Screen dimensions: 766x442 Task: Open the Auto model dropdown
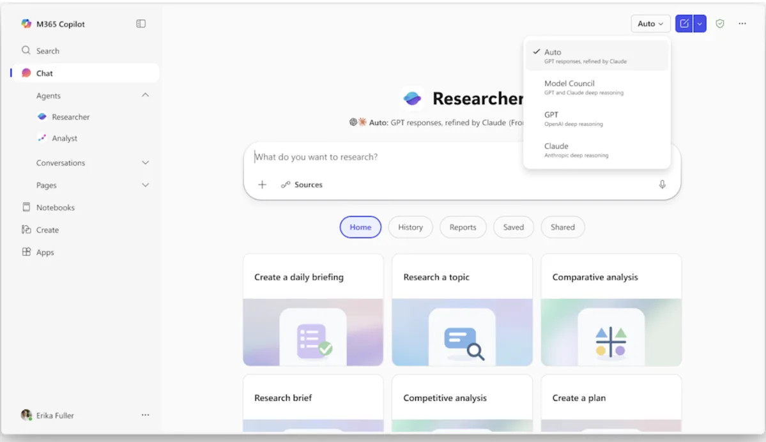[x=650, y=23]
